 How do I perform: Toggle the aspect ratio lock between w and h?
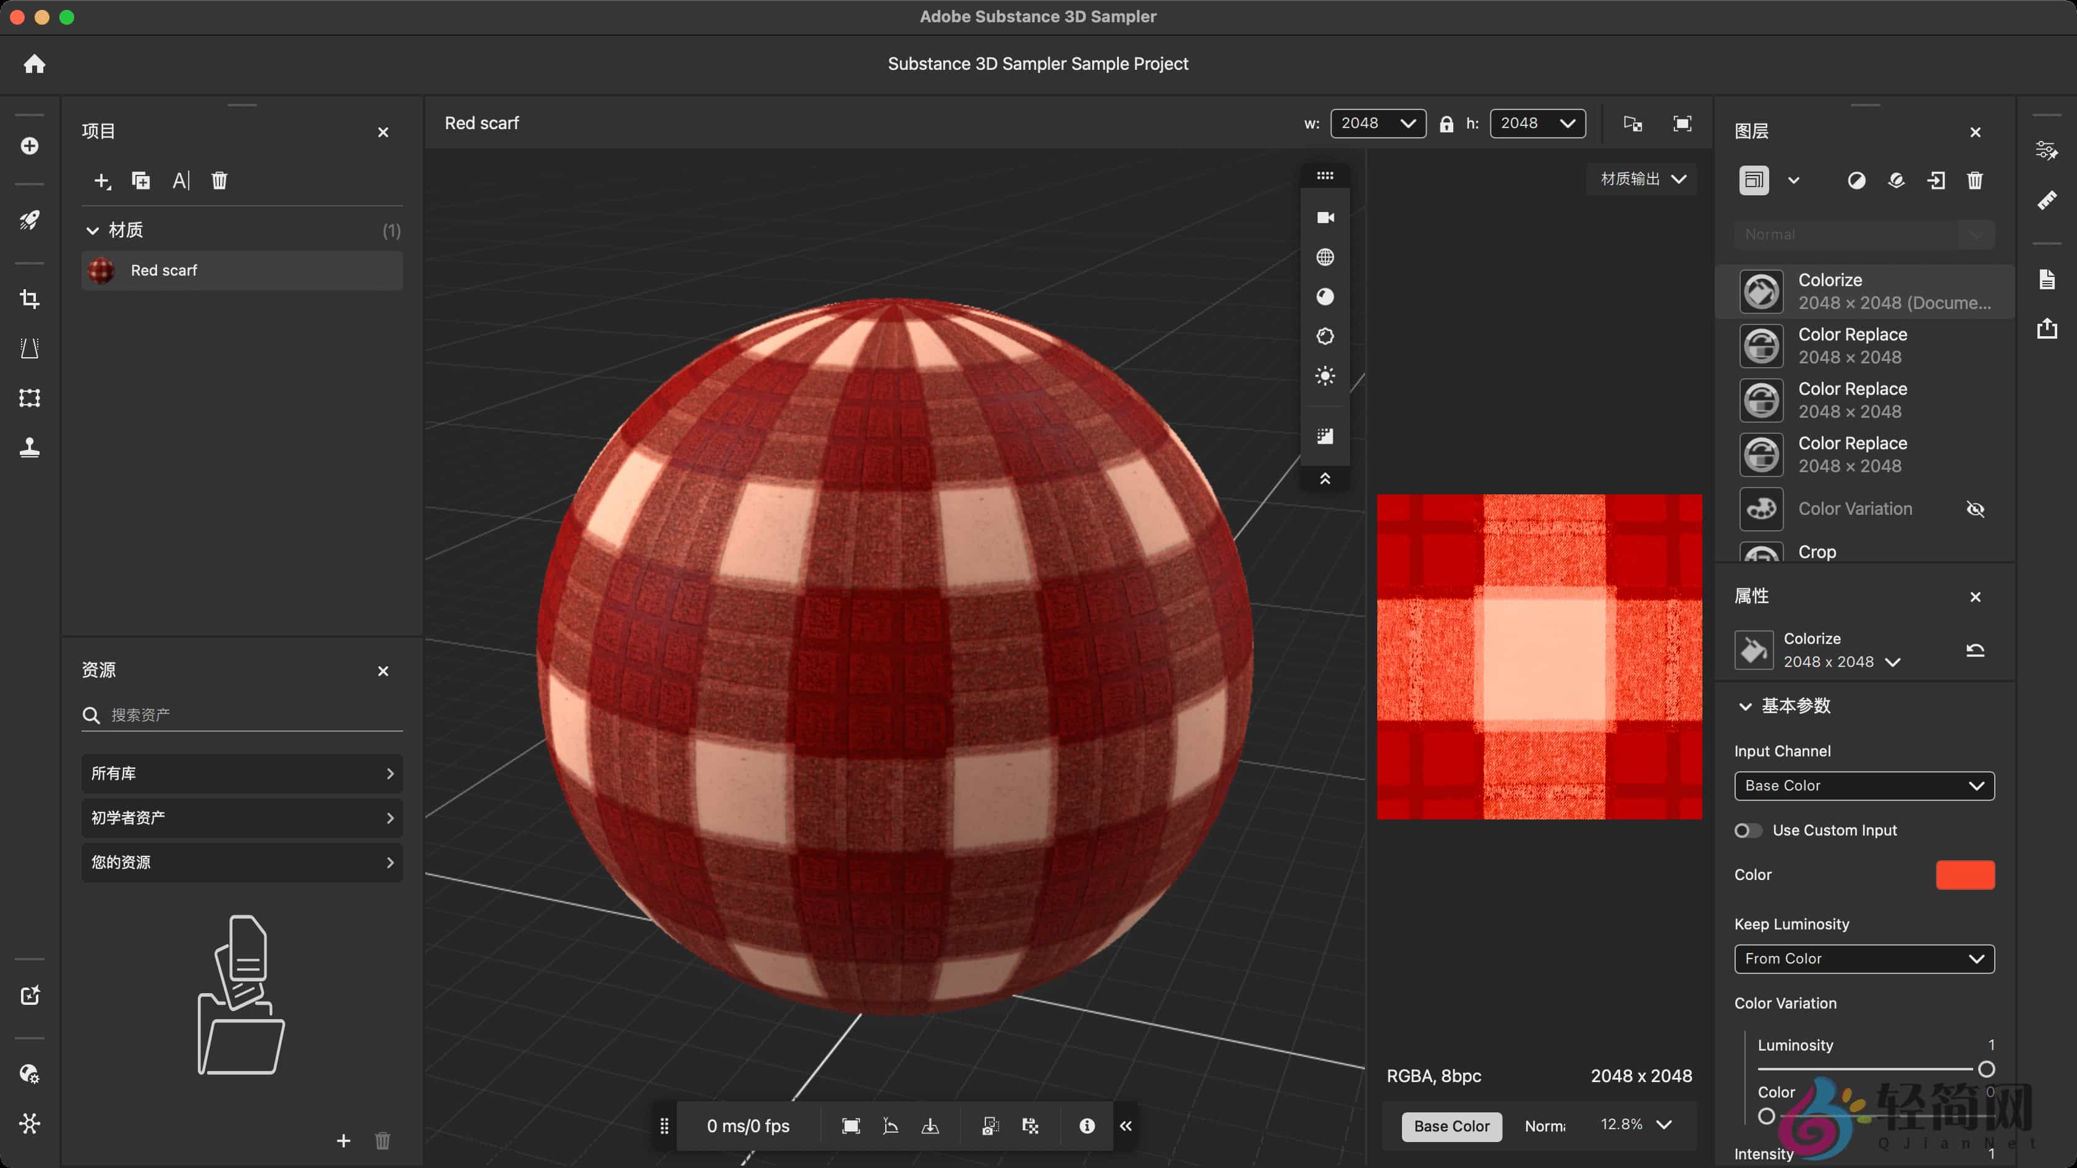click(1446, 124)
